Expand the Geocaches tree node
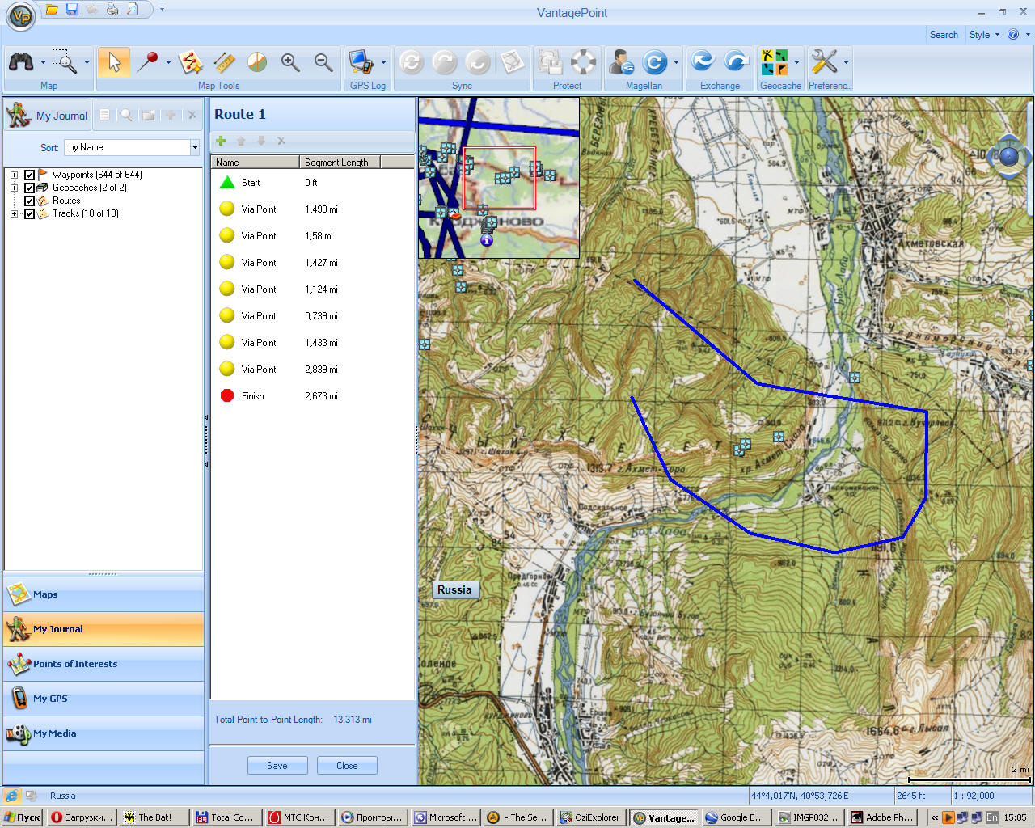Viewport: 1035px width, 828px height. point(14,188)
